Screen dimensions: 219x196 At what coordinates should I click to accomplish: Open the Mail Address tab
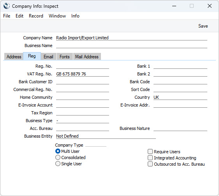pyautogui.click(x=87, y=57)
